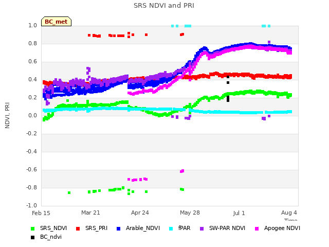Select the Arable_NDVI legend label
The height and width of the screenshot is (247, 329).
[143, 228]
